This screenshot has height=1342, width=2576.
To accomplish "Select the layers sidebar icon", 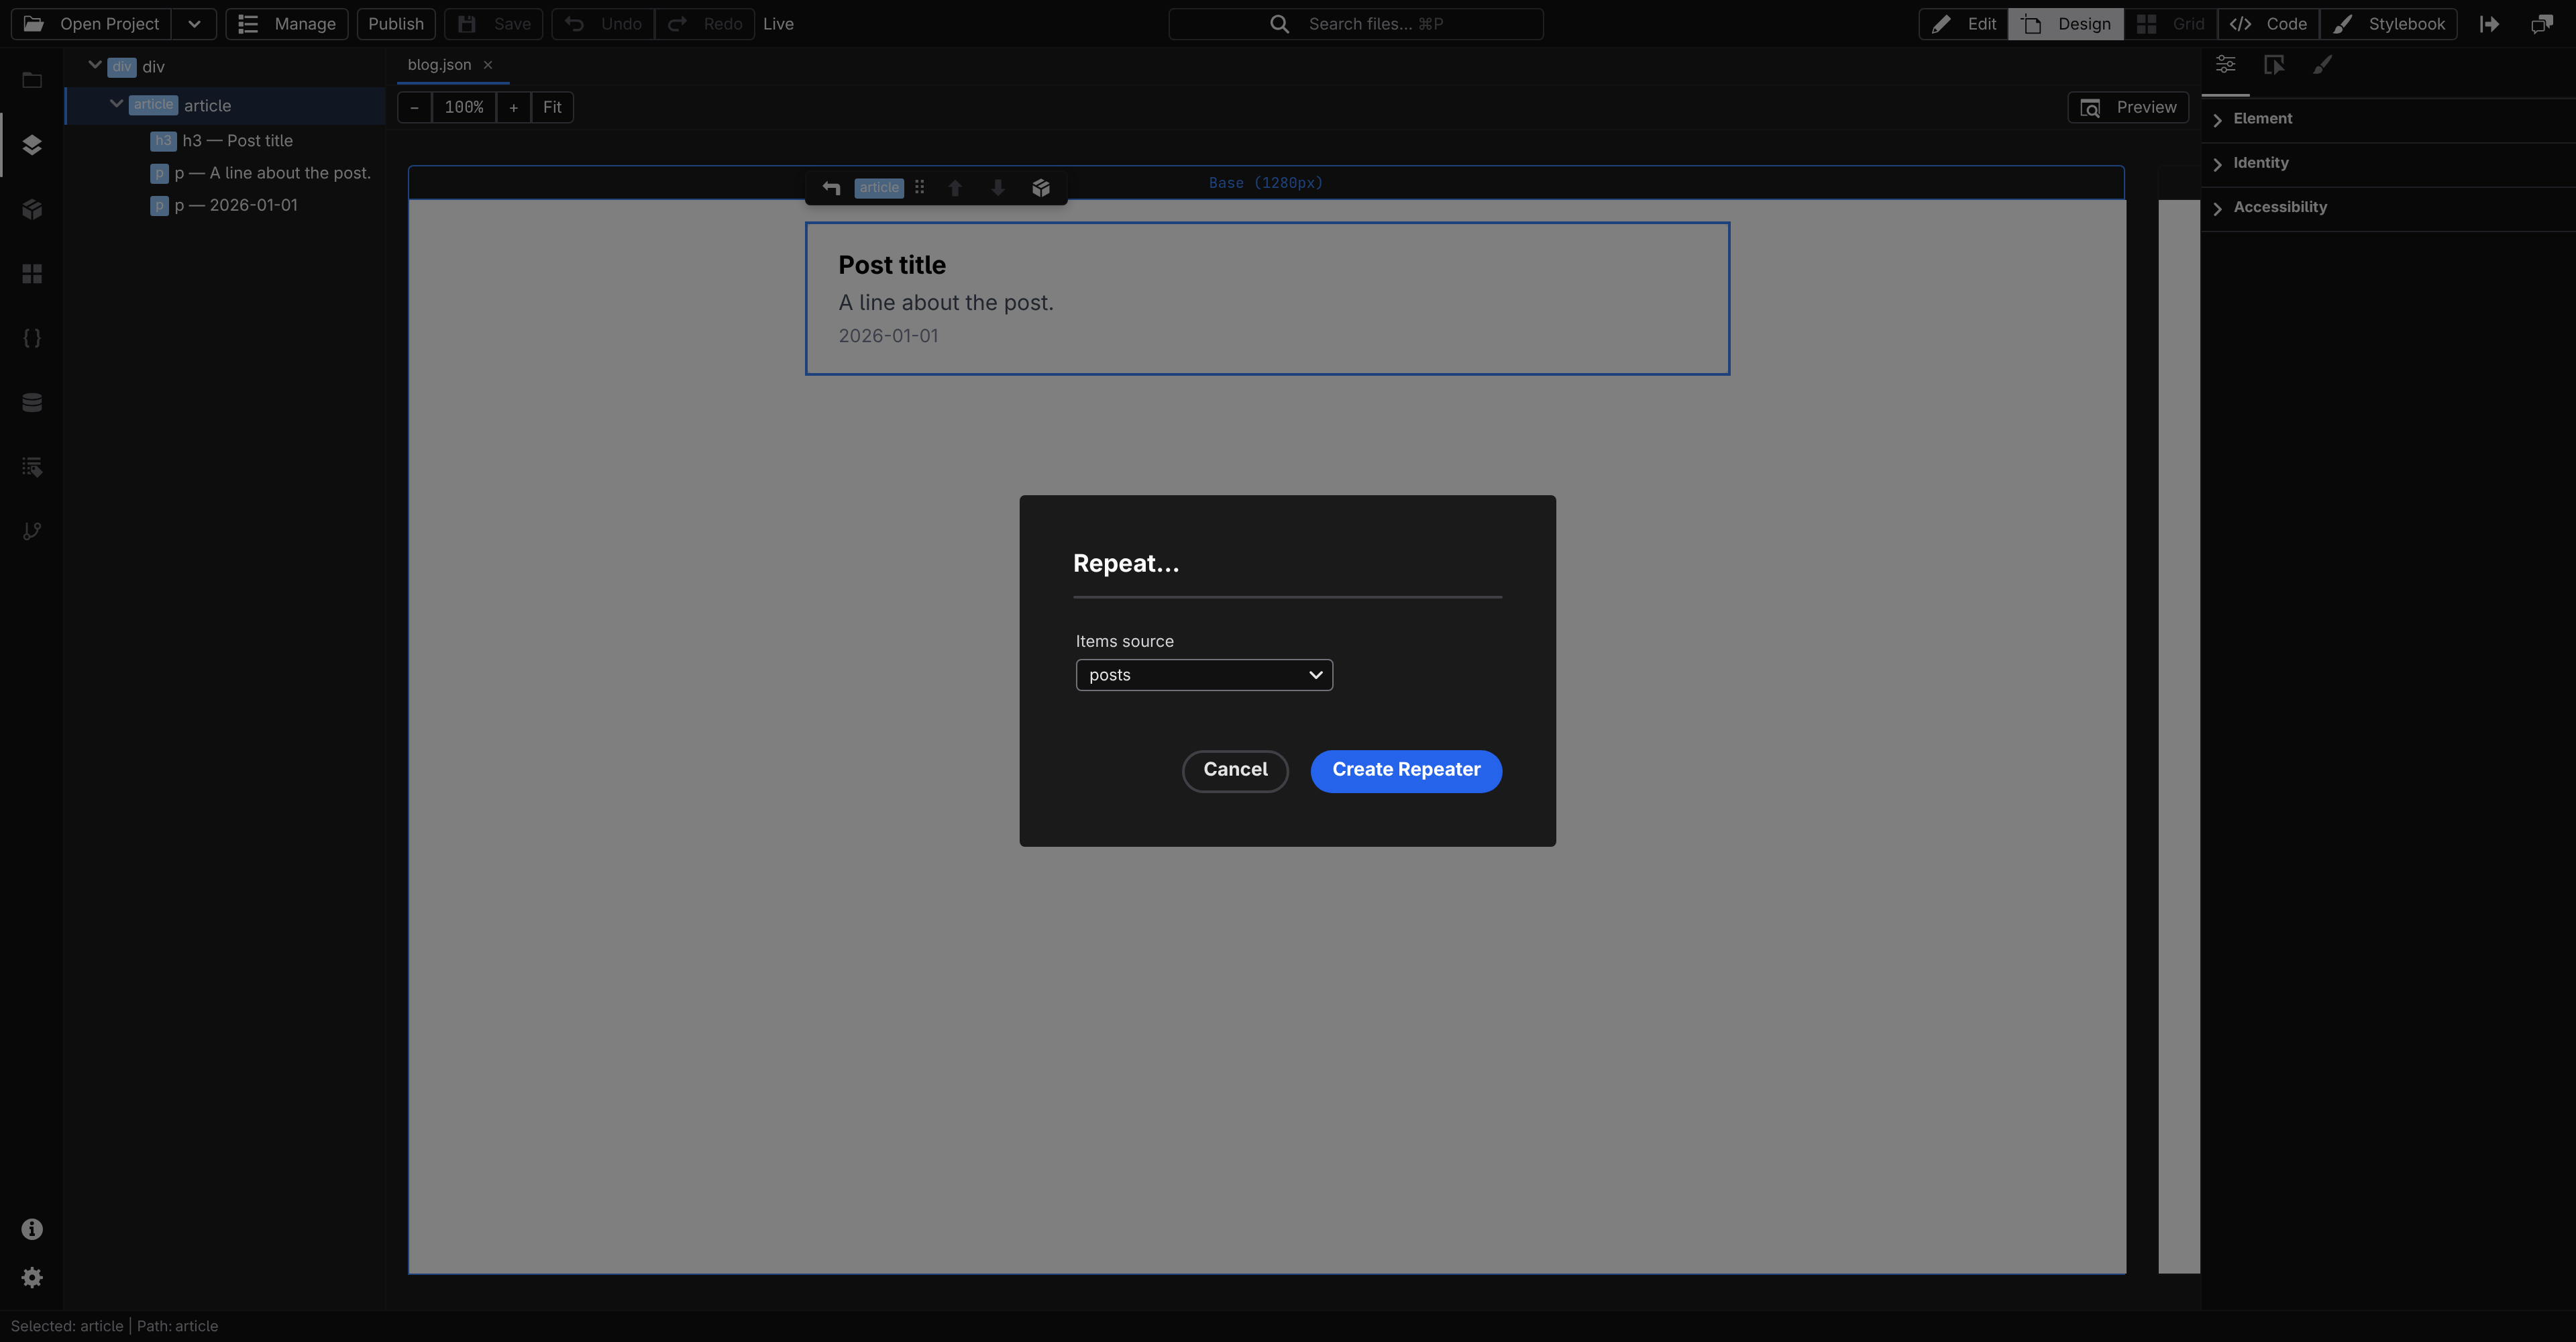I will (x=32, y=145).
